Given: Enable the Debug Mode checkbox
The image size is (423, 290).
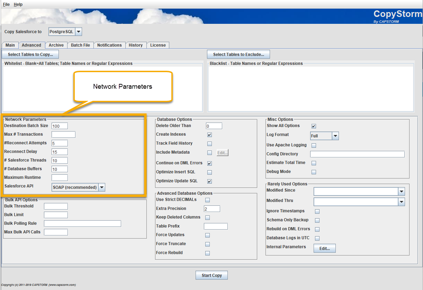Looking at the screenshot, I should (314, 172).
